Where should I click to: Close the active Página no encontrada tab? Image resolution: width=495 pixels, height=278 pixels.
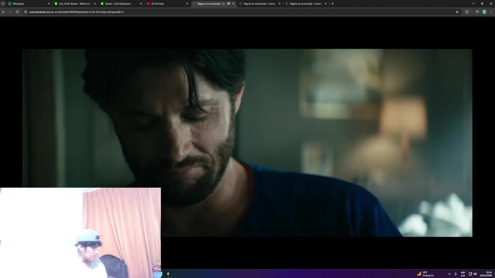pyautogui.click(x=233, y=3)
